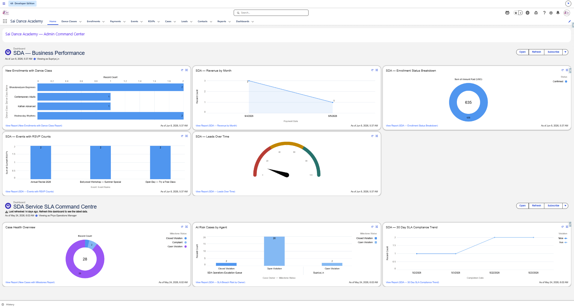Expand Events with RSVP Counts widget
The image size is (574, 308).
click(186, 136)
